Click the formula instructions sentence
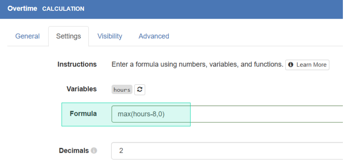The height and width of the screenshot is (166, 346). point(197,65)
